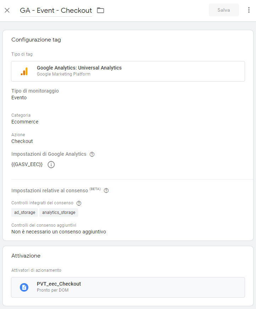Close the tag editor with the X icon
Image resolution: width=256 pixels, height=309 pixels.
tap(7, 10)
